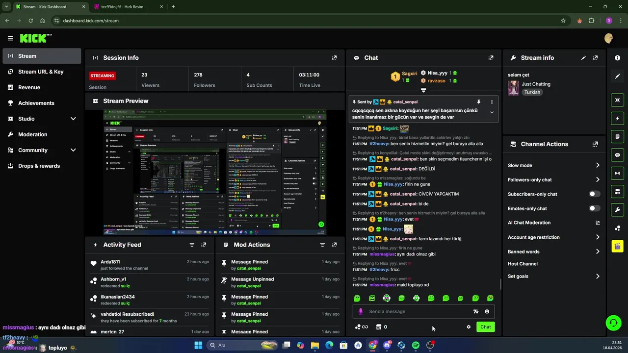628x353 pixels.
Task: Go to Revenue page
Action: [42, 87]
